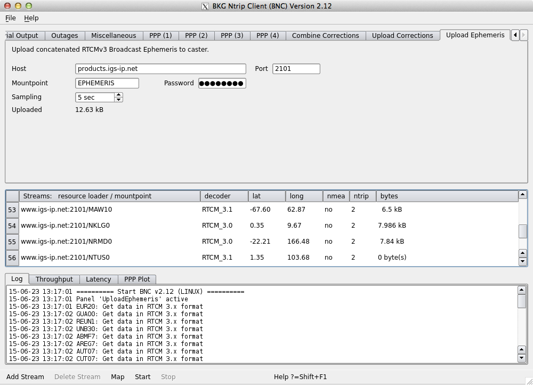
Task: Click the Port input field
Action: (296, 68)
